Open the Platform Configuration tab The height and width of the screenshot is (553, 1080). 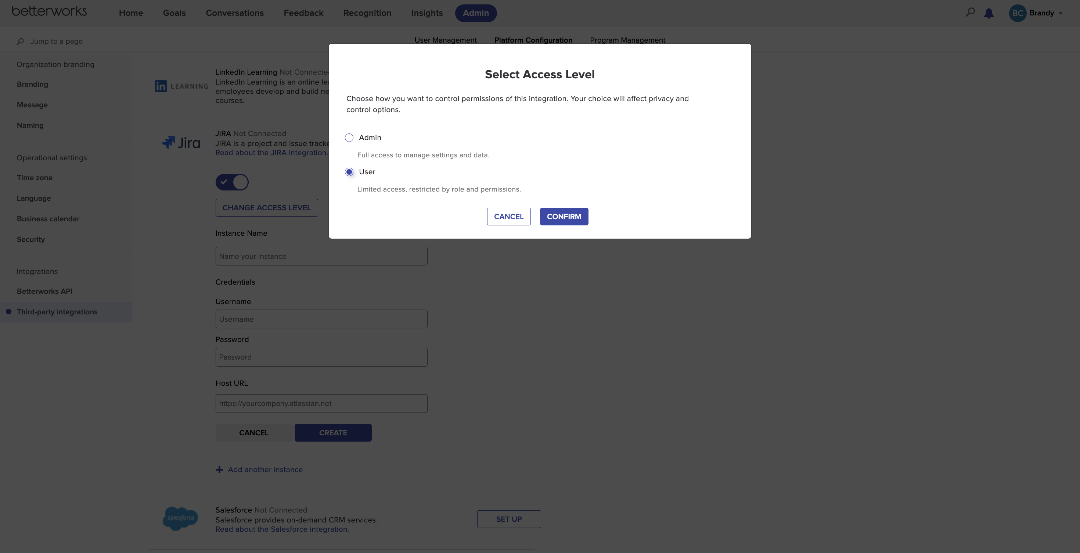tap(533, 40)
